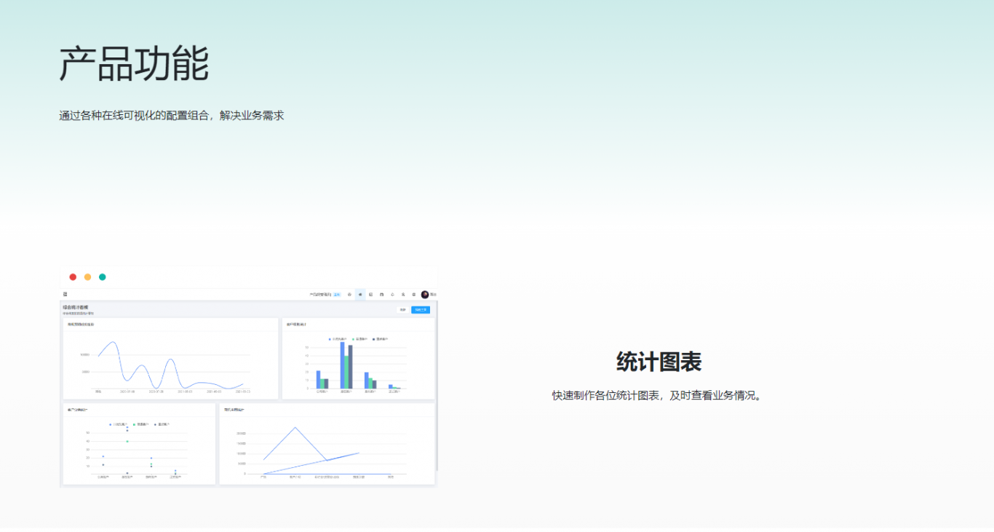Screen dimensions: 994x532
Task: Toggle the green legend entry of scatter chart
Action: point(140,424)
